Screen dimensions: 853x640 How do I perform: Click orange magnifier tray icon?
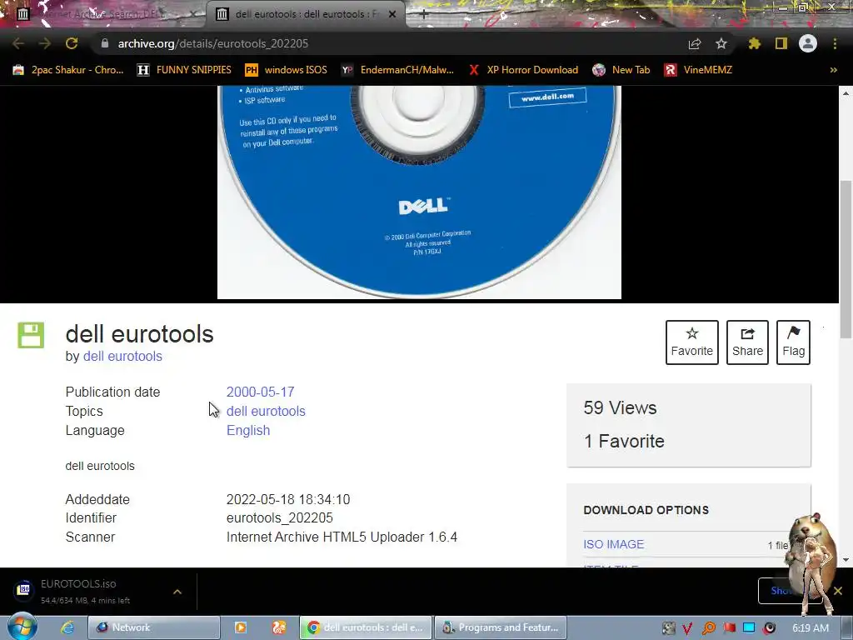click(708, 628)
